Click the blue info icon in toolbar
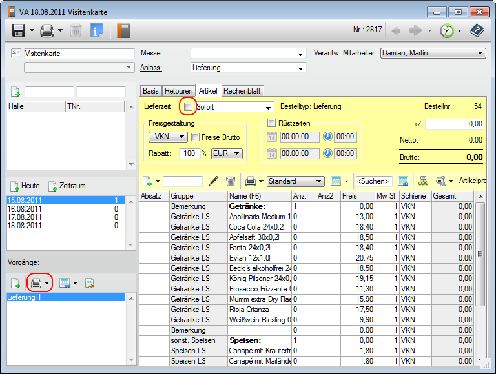This screenshot has width=496, height=374. coord(96,30)
